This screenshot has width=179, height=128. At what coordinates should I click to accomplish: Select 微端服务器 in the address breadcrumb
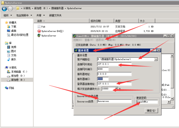pyautogui.click(x=57, y=8)
